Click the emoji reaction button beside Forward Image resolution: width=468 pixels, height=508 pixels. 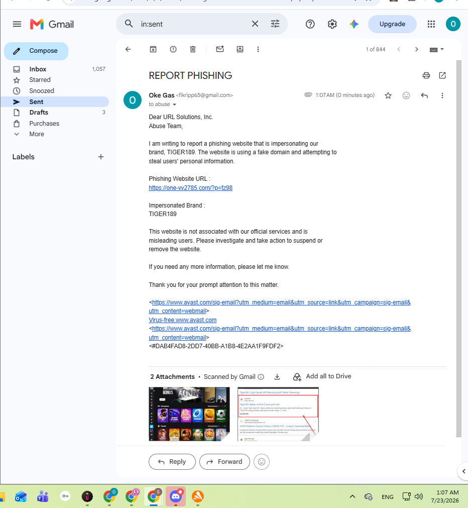pos(262,462)
